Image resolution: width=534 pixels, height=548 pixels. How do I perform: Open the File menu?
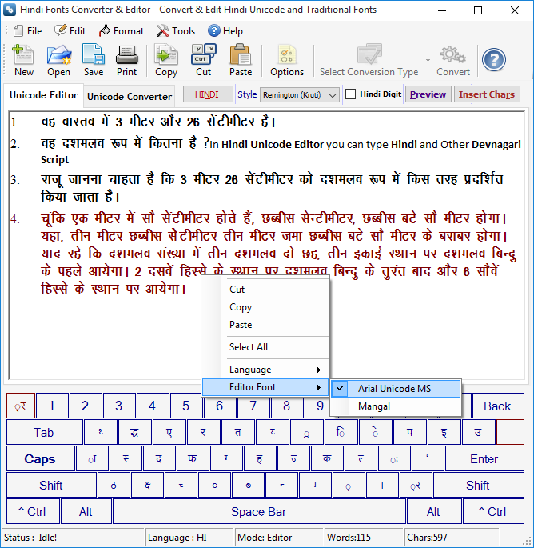(x=28, y=31)
